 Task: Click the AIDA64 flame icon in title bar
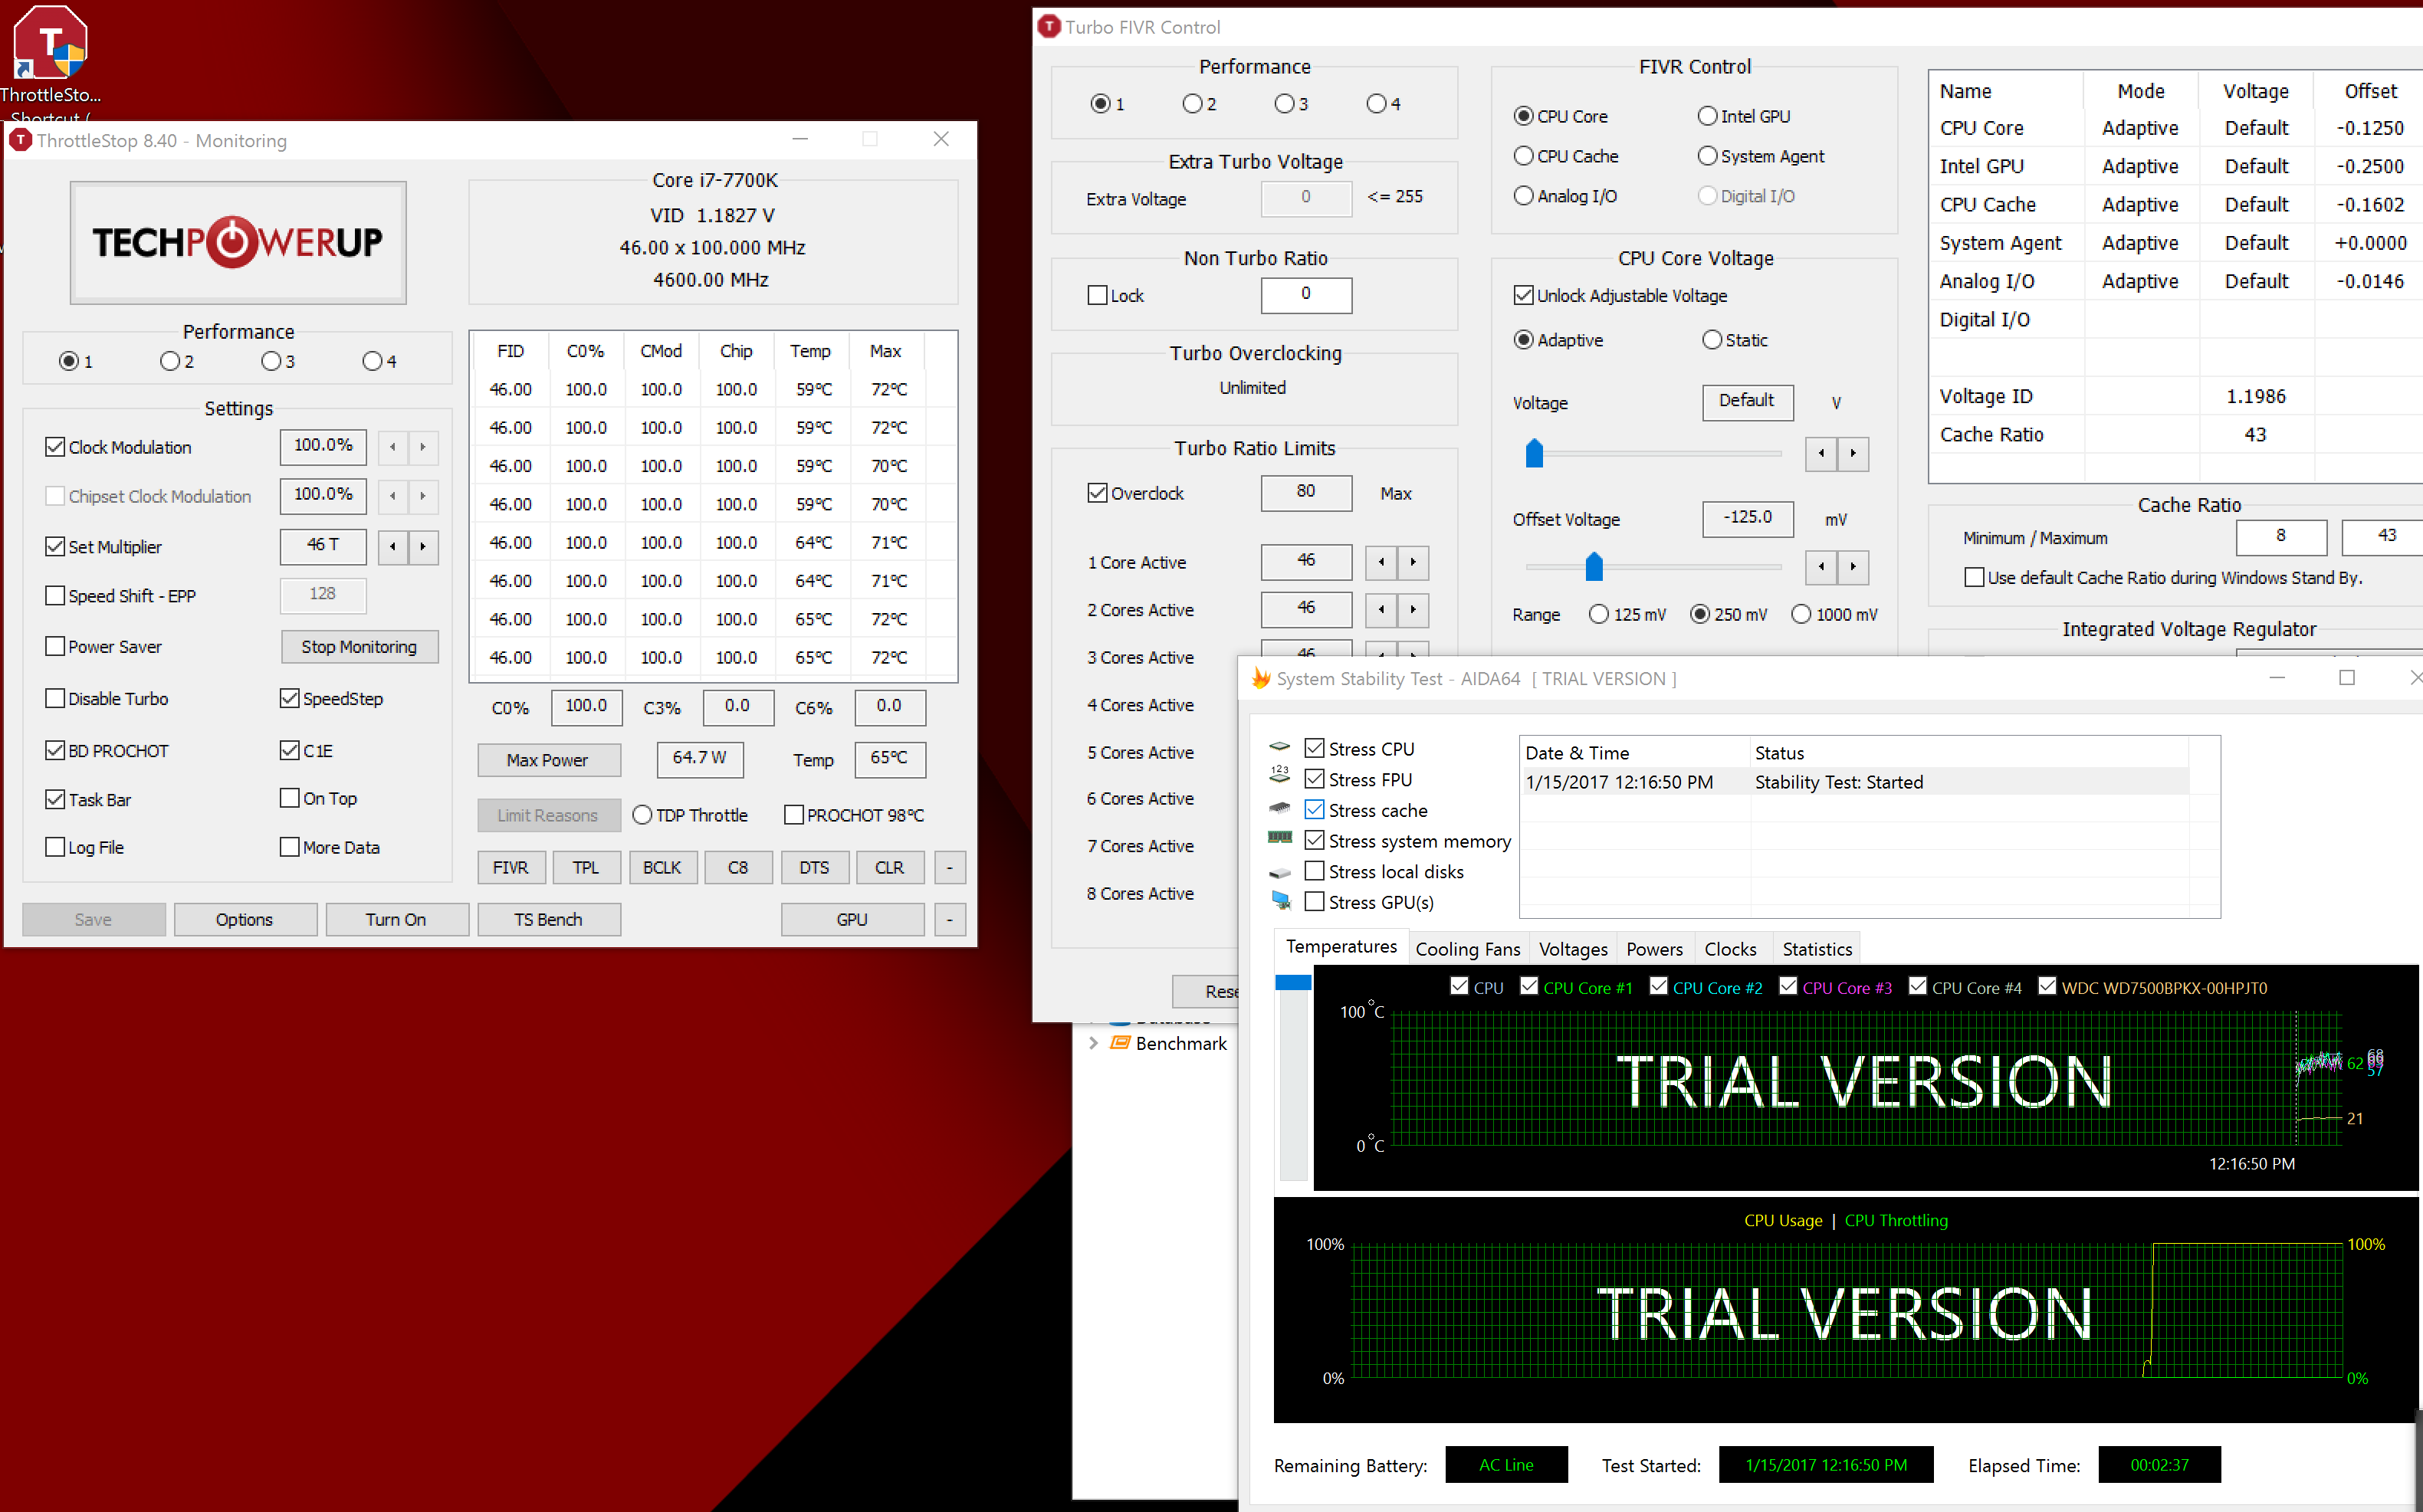point(1260,679)
